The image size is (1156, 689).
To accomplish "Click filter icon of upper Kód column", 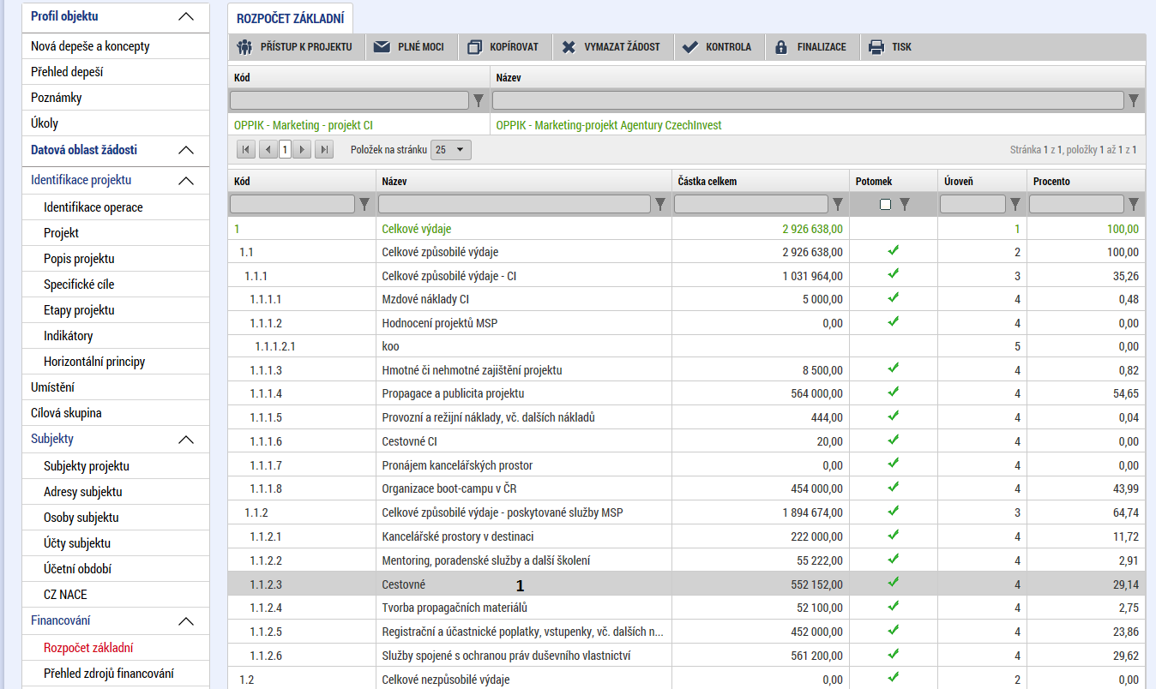I will tap(479, 101).
